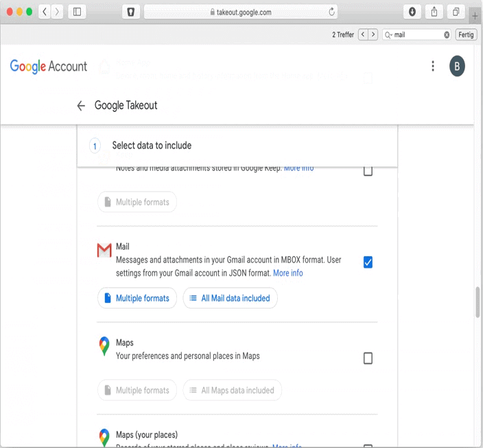Viewport: 483px width, 448px height.
Task: Click 'Maps (your places)' pin icon
Action: point(104,438)
